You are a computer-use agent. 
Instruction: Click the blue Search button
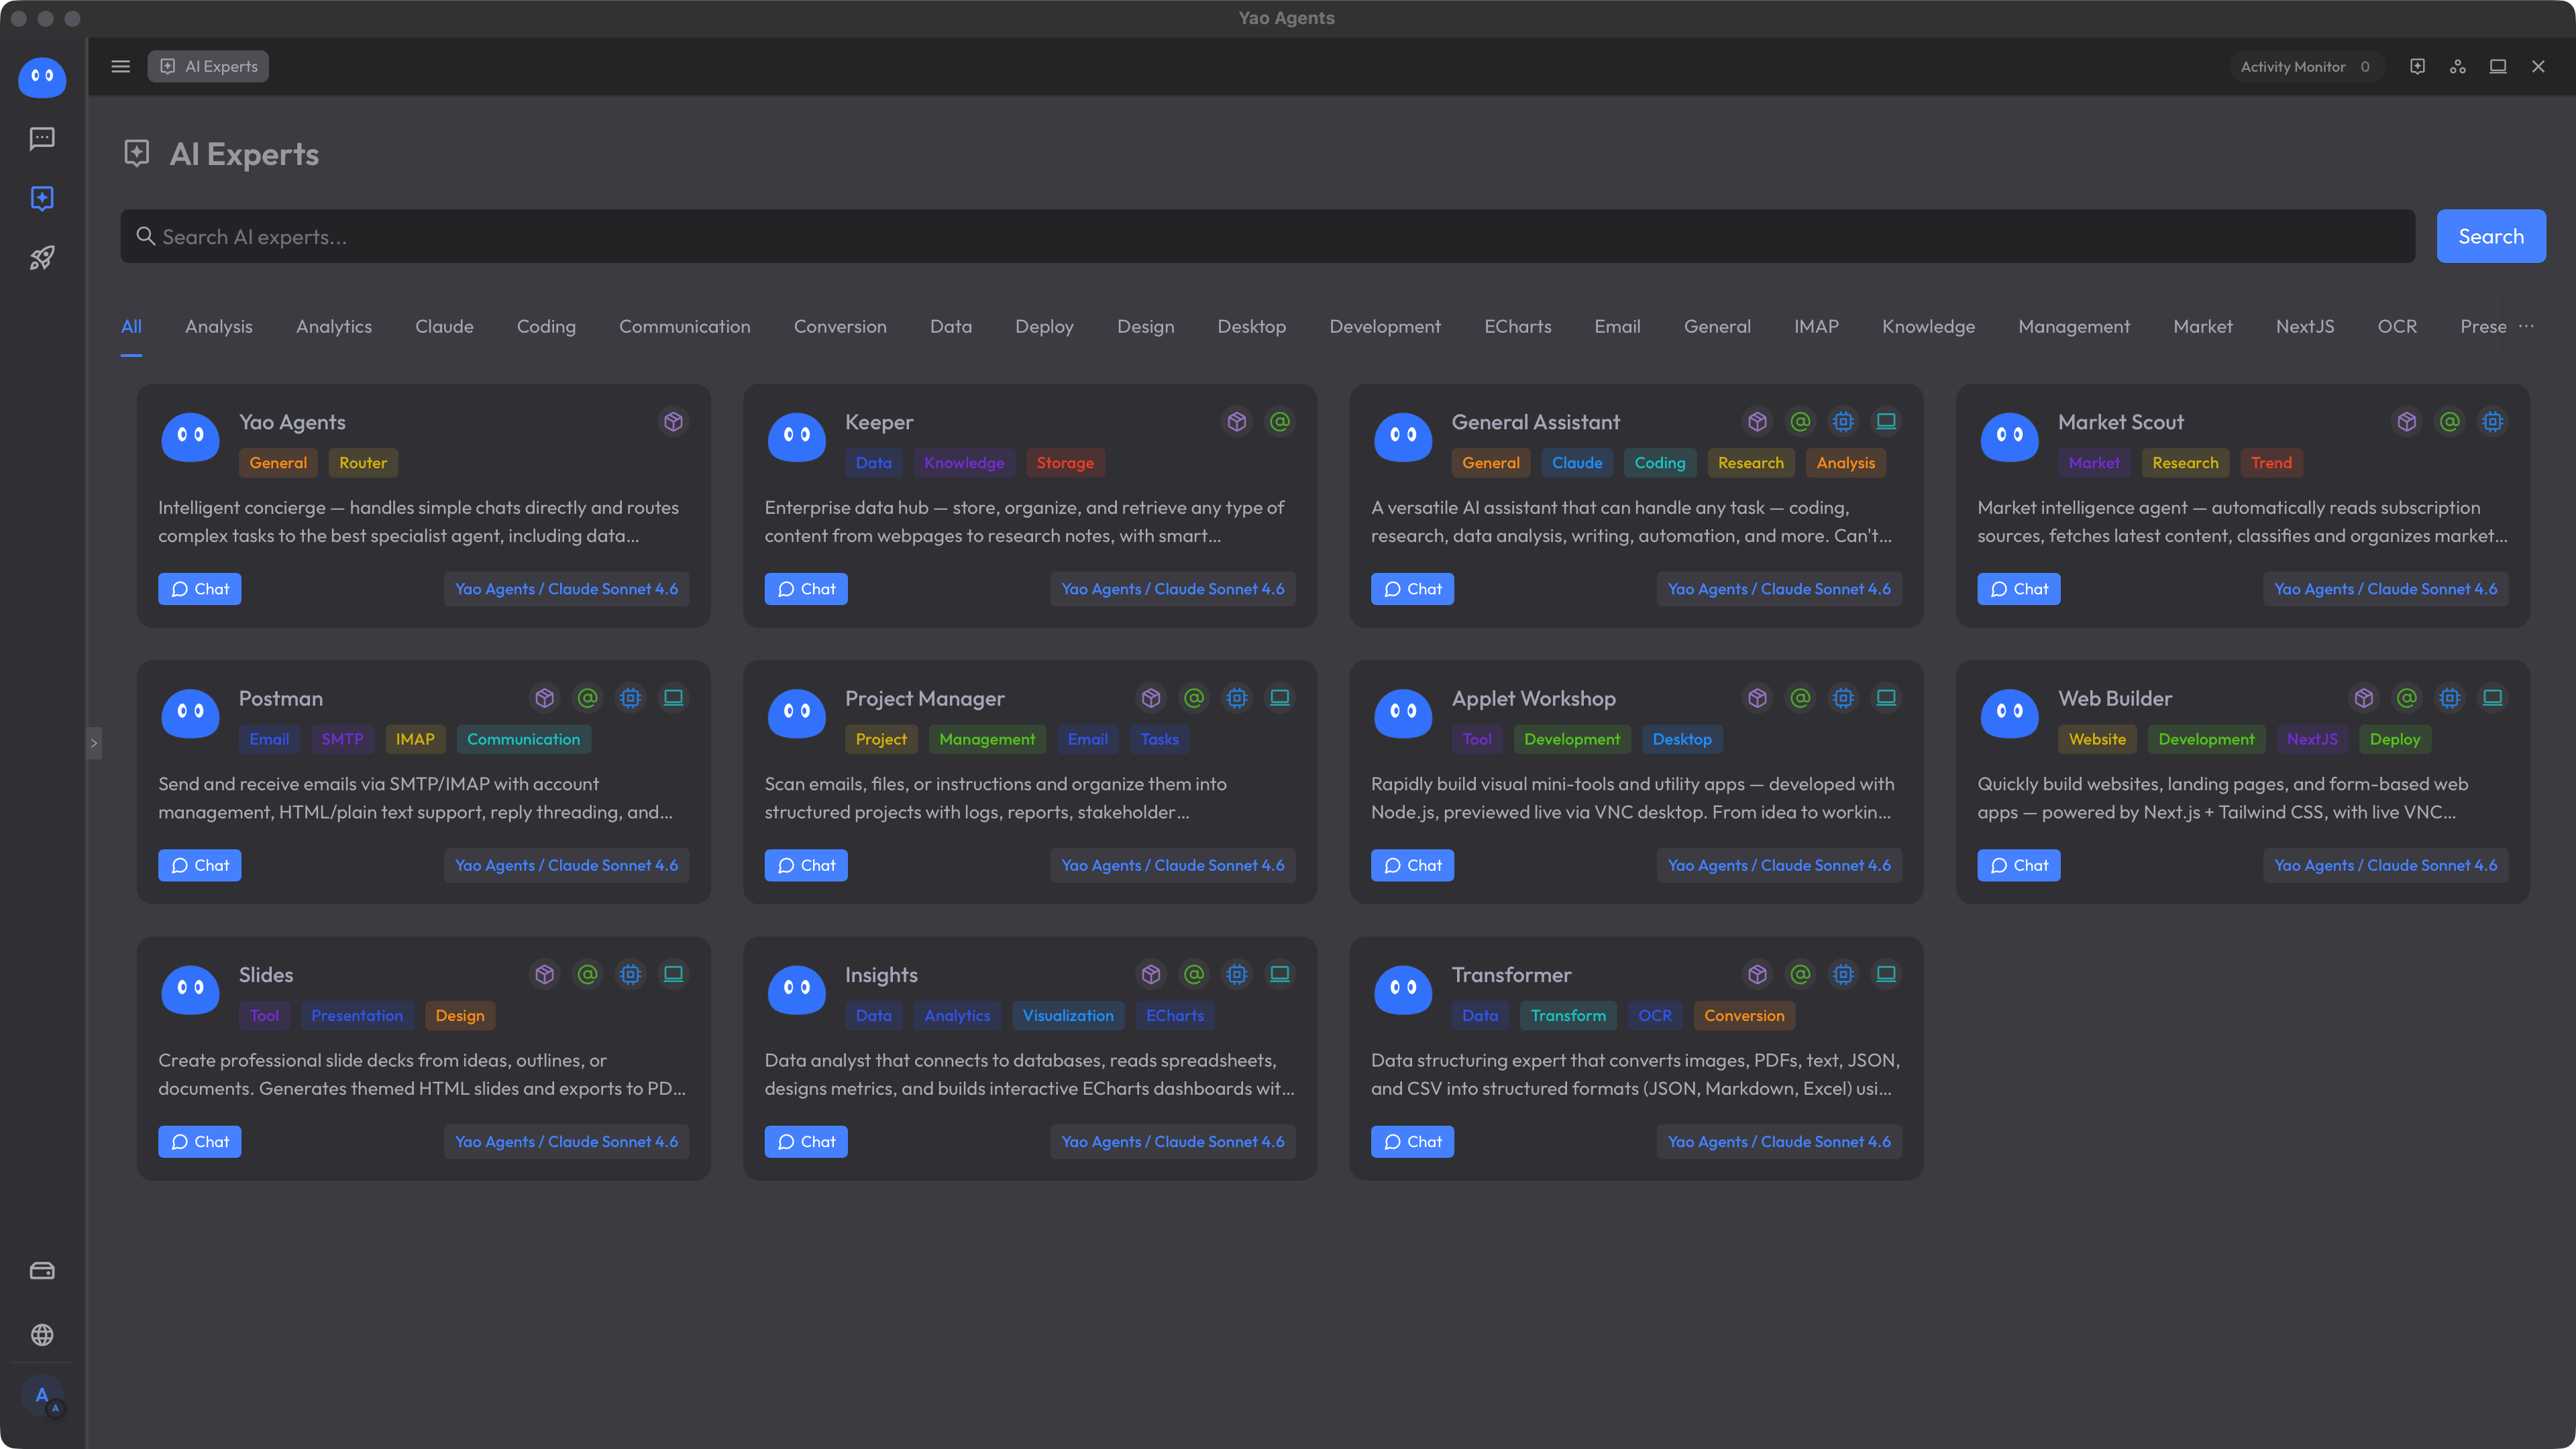(2491, 236)
